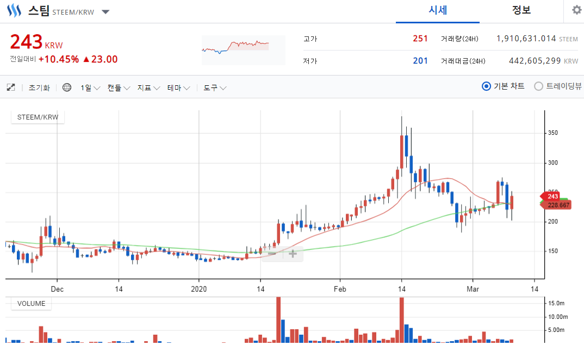The width and height of the screenshot is (584, 345).
Task: Zoom out the chart with minus button
Action: tap(272, 253)
